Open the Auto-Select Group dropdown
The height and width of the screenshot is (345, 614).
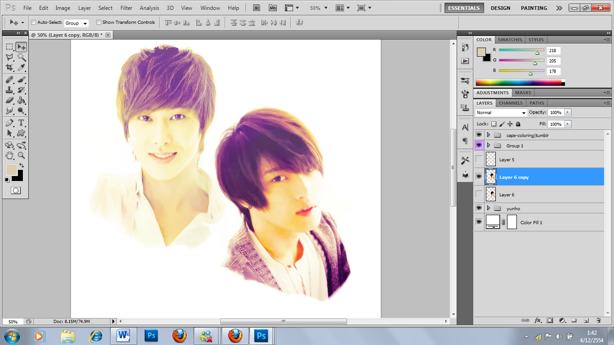click(76, 23)
